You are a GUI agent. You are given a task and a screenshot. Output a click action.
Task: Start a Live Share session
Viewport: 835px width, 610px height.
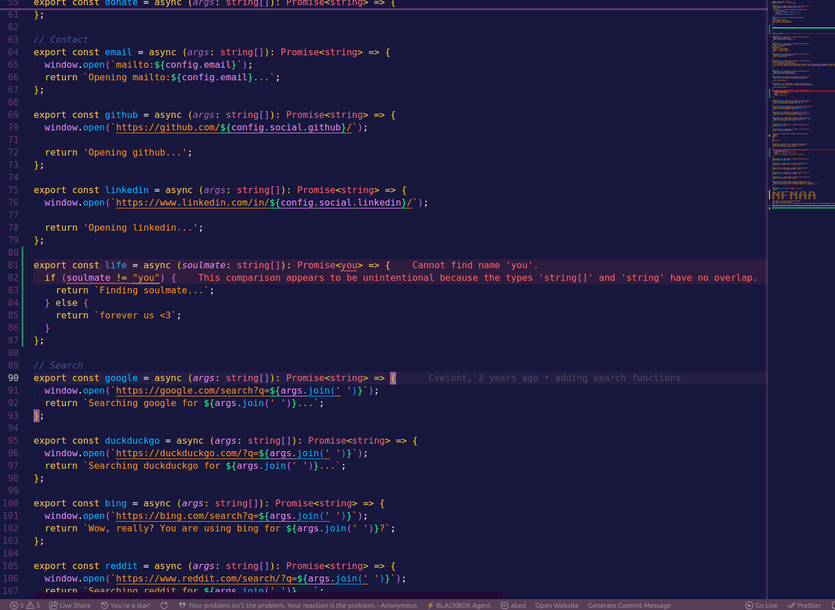[70, 605]
